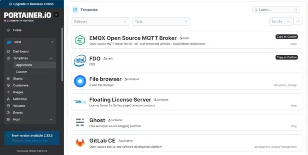
Task: Collapse the Templates menu chevron
Action: 52,58
